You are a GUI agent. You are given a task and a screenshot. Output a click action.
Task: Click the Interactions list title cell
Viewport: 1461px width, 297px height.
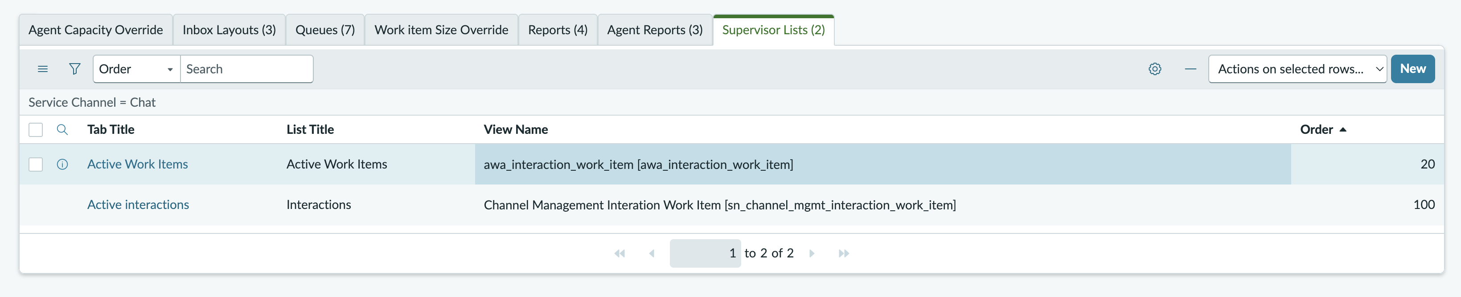tap(377, 205)
